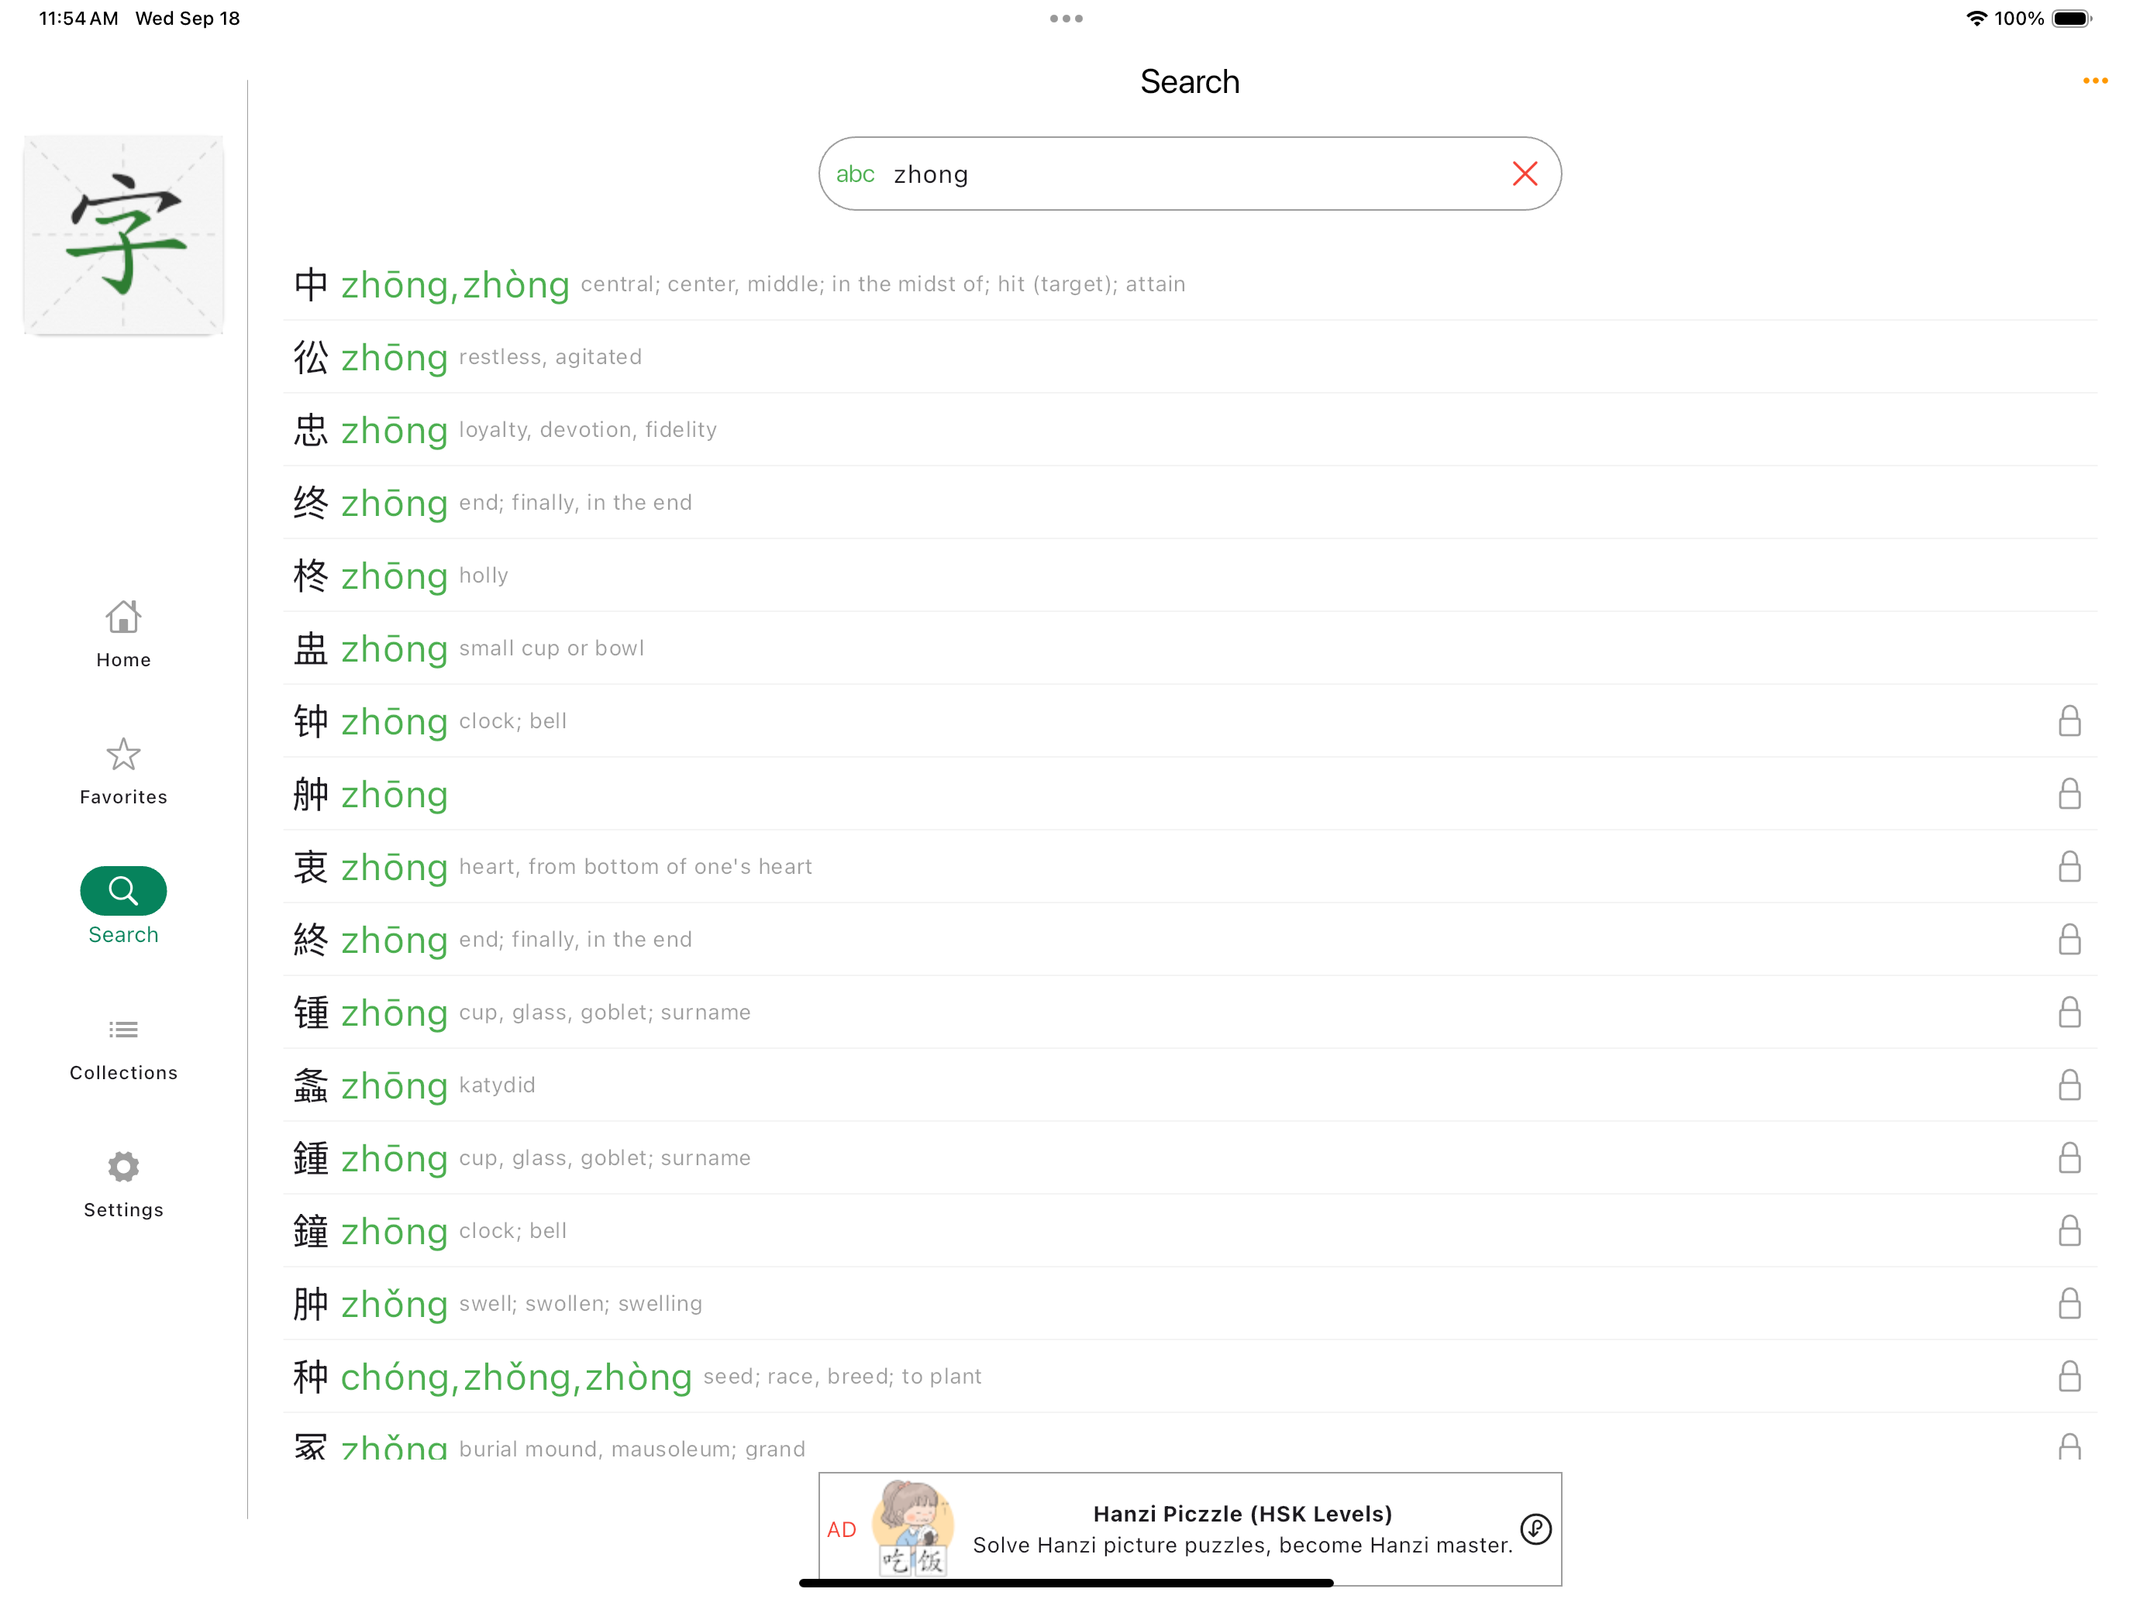
Task: Open entry 忠 loyalty, devotion, fidelity
Action: (1190, 430)
